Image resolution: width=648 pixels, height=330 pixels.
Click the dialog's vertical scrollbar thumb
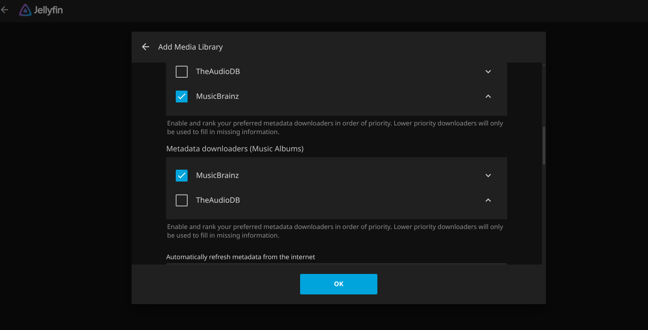[544, 145]
